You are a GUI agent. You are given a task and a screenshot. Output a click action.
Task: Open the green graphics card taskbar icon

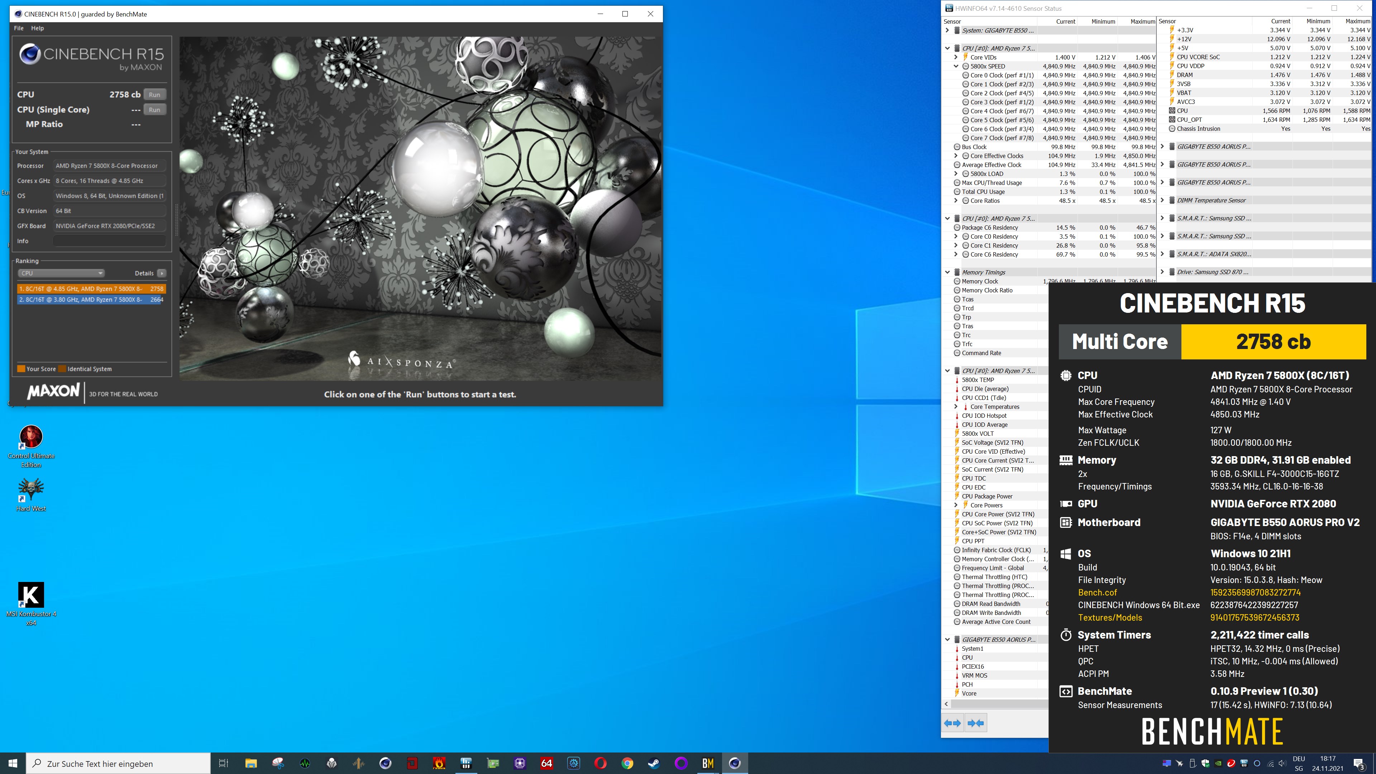point(493,763)
